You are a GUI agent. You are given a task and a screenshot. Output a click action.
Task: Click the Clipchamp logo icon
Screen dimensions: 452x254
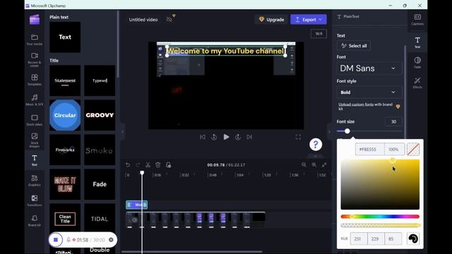point(35,20)
